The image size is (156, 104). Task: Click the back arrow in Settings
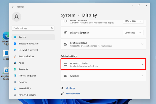(x=13, y=7)
